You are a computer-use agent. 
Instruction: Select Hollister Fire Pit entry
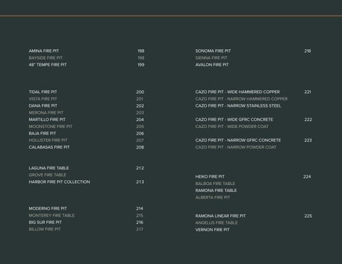48,140
